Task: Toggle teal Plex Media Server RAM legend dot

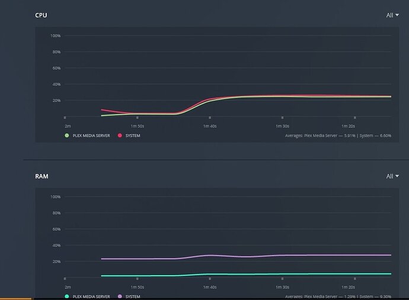Action: 67,296
